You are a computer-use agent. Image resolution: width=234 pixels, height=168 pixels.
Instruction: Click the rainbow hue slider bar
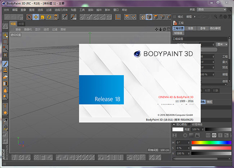point(211,142)
